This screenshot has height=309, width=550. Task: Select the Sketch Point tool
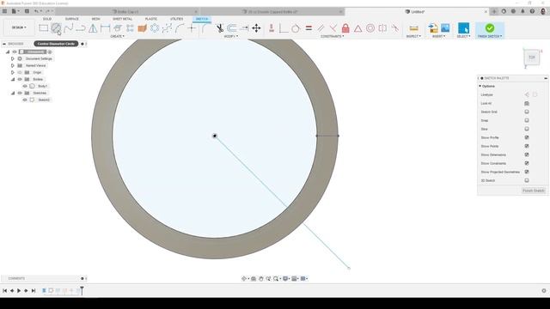tap(192, 28)
